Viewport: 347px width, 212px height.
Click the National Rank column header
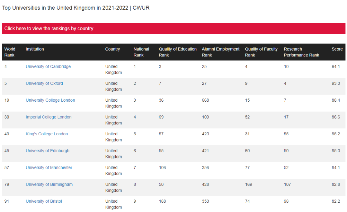[141, 52]
